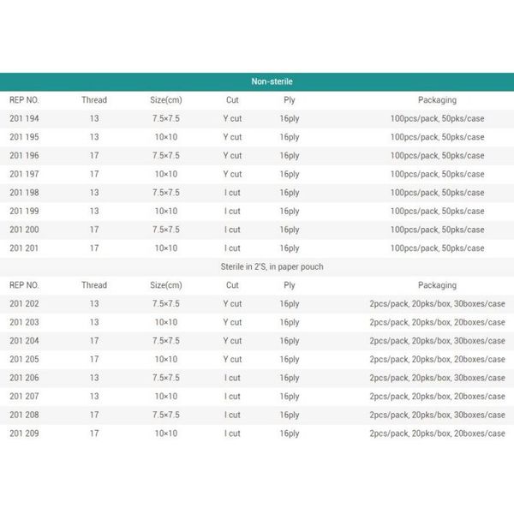Click the I cut cell in row 201 207
Screen dimensions: 514x514
point(232,397)
